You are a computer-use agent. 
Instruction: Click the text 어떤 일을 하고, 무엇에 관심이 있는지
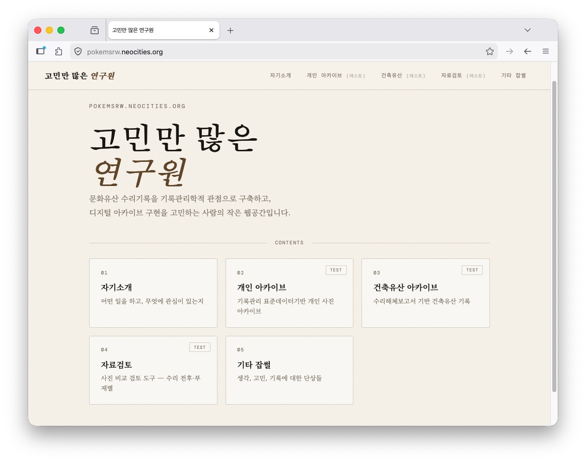point(152,301)
